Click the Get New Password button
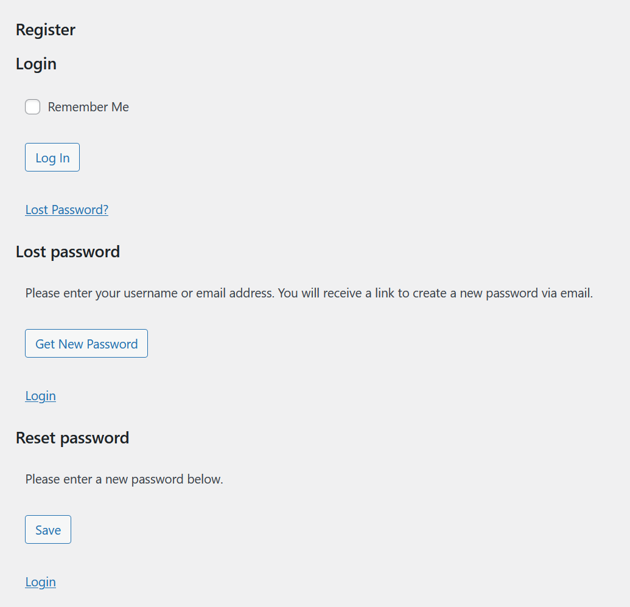The height and width of the screenshot is (607, 630). click(86, 344)
